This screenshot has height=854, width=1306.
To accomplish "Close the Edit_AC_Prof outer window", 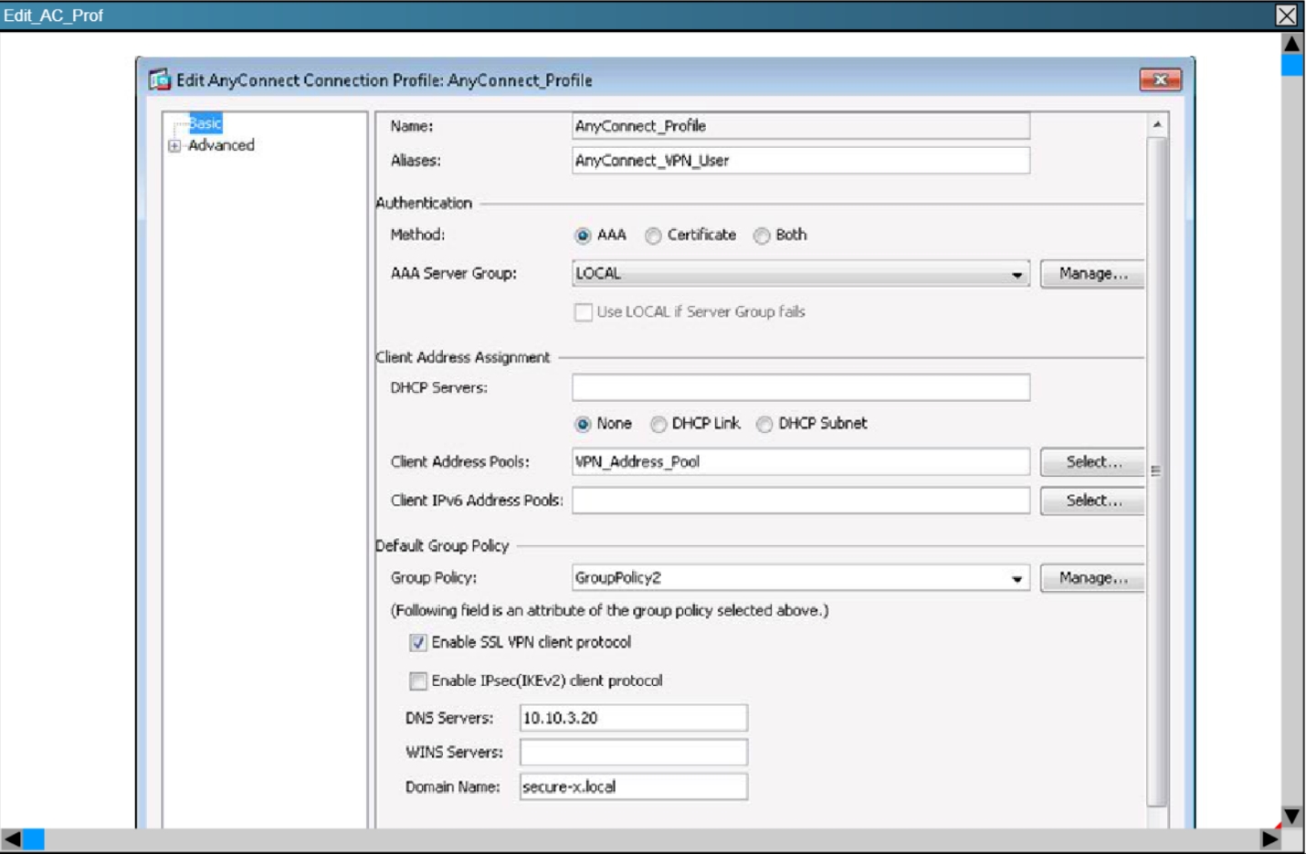I will click(1286, 16).
